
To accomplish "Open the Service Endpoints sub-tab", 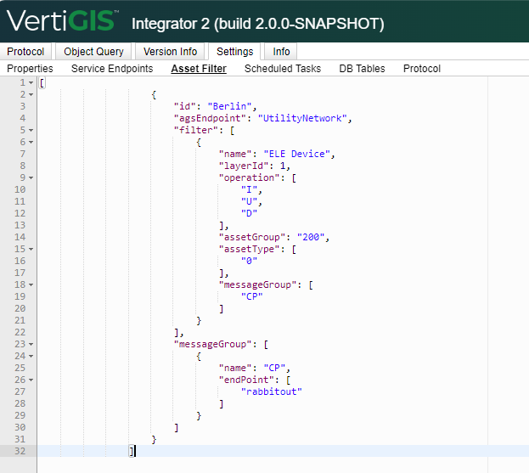I will pyautogui.click(x=112, y=69).
